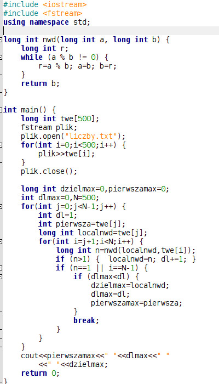This screenshot has width=219, height=384.
Task: Click the long int nwd function signature
Action: pos(87,39)
